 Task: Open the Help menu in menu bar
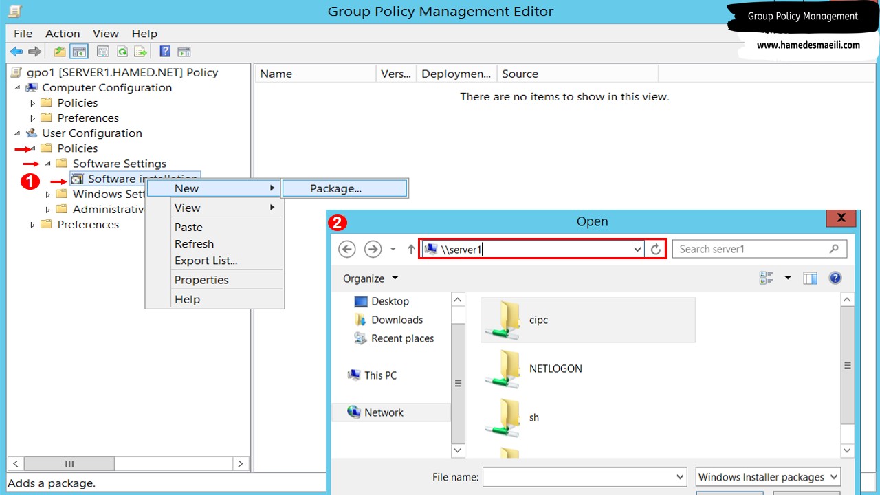144,33
